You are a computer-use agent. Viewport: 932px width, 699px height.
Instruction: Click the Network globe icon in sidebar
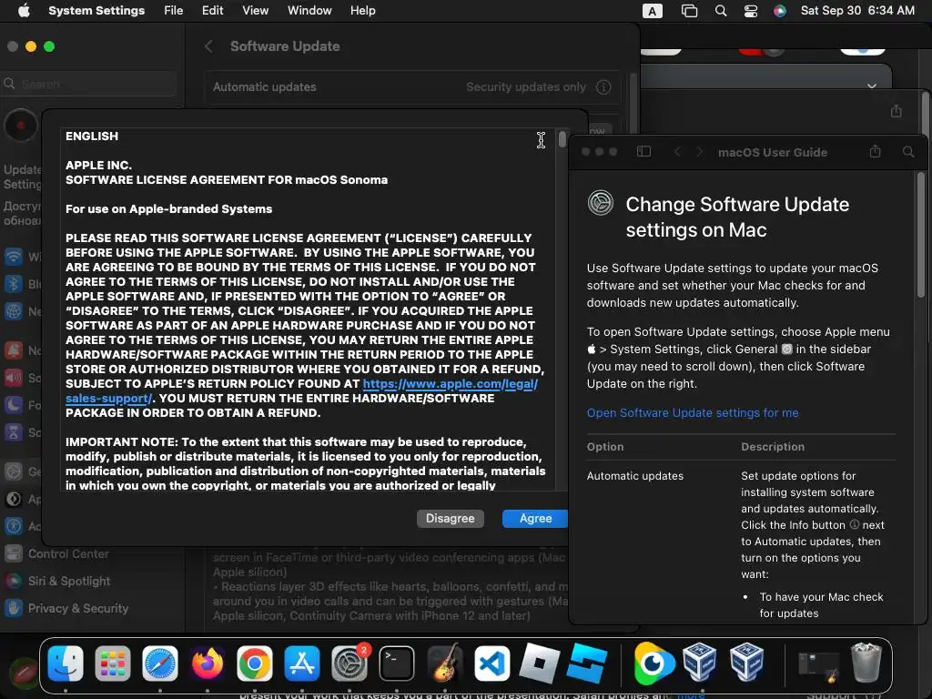click(x=13, y=311)
